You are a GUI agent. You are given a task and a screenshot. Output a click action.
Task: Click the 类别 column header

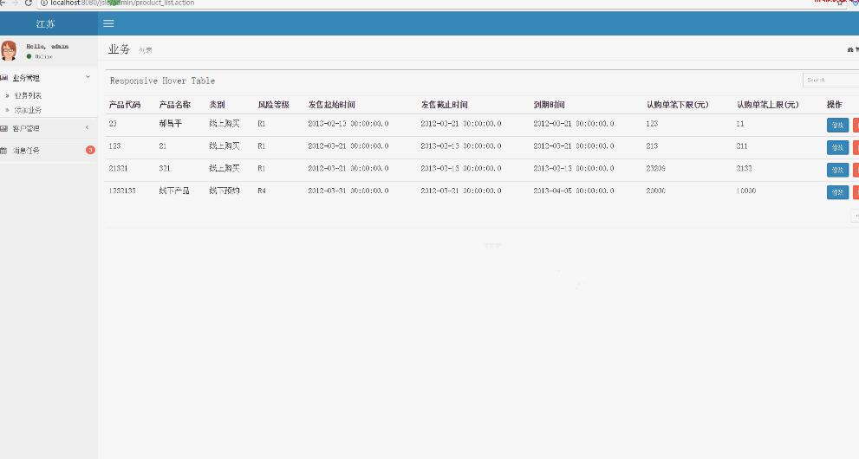(x=217, y=105)
